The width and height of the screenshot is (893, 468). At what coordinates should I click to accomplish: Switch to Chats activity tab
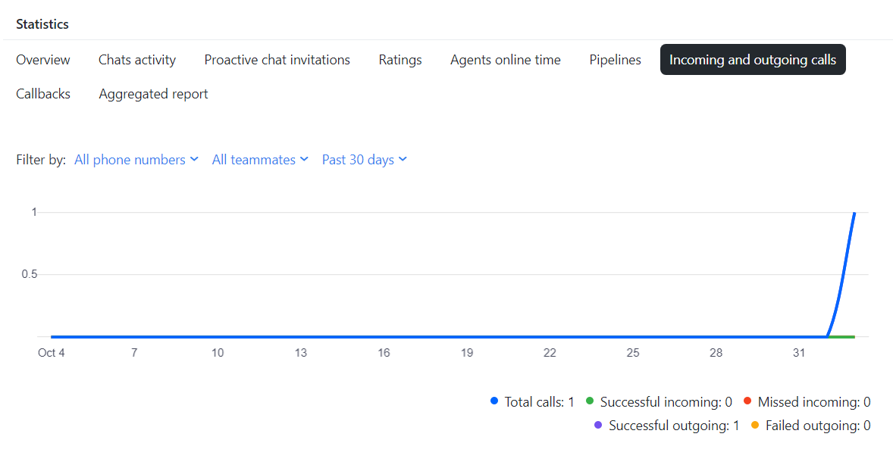click(137, 60)
